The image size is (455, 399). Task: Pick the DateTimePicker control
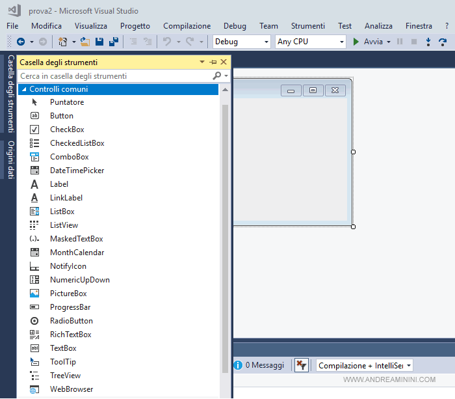tap(77, 171)
